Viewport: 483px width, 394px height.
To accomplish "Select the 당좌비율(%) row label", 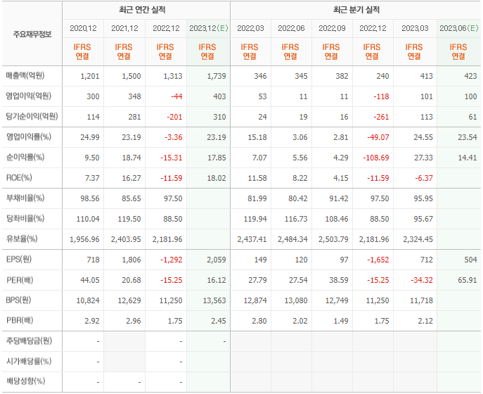I will tap(25, 218).
